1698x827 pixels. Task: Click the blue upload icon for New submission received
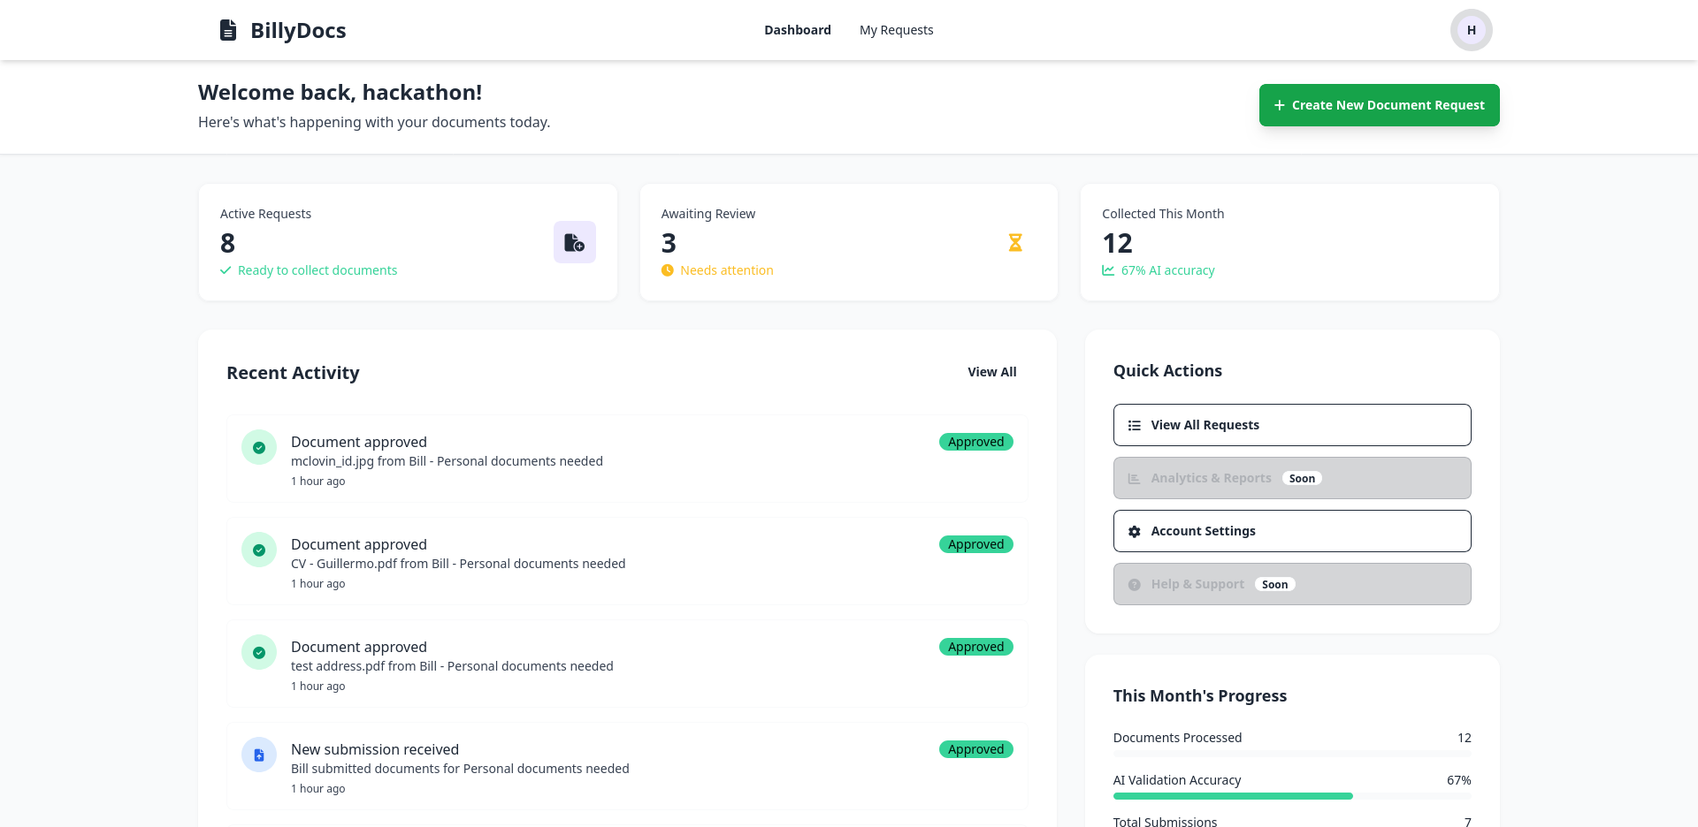(x=259, y=755)
